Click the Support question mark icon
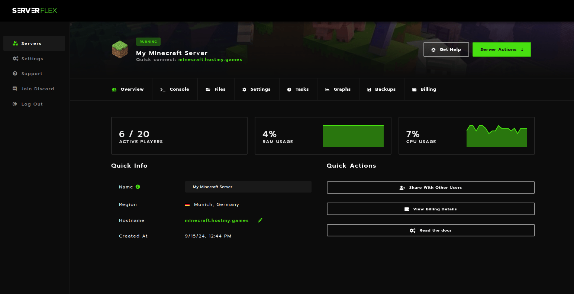Image resolution: width=574 pixels, height=294 pixels. 15,74
